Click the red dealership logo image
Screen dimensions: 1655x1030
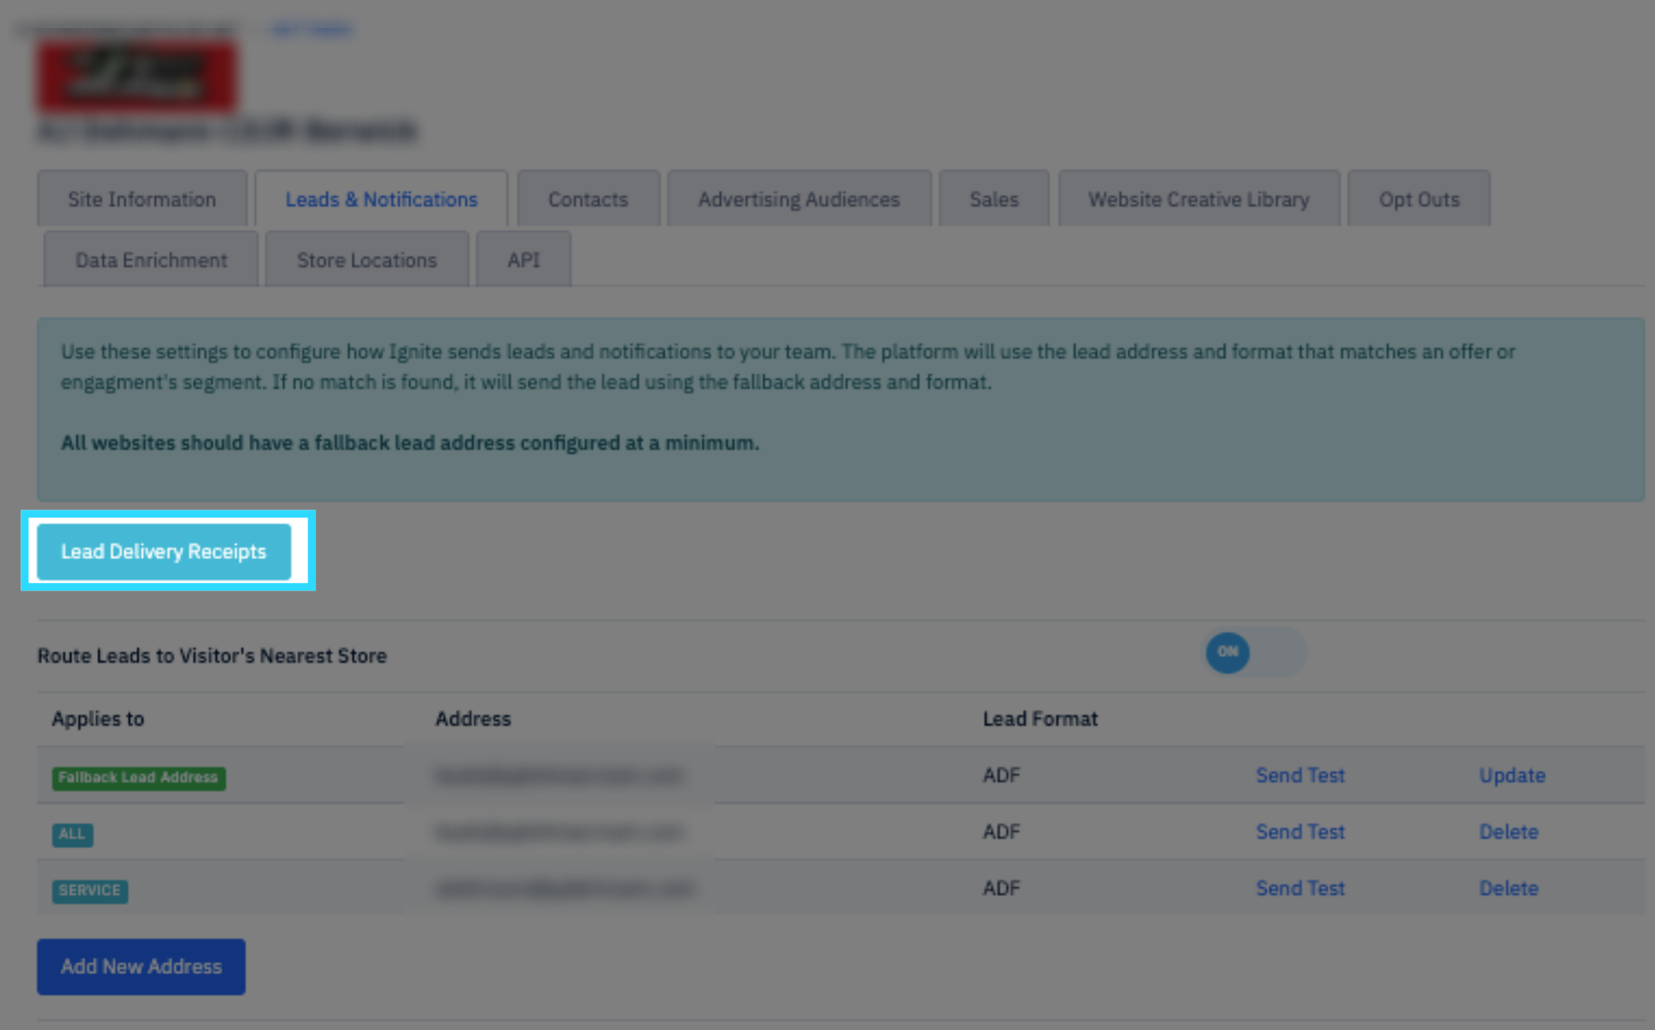coord(137,76)
